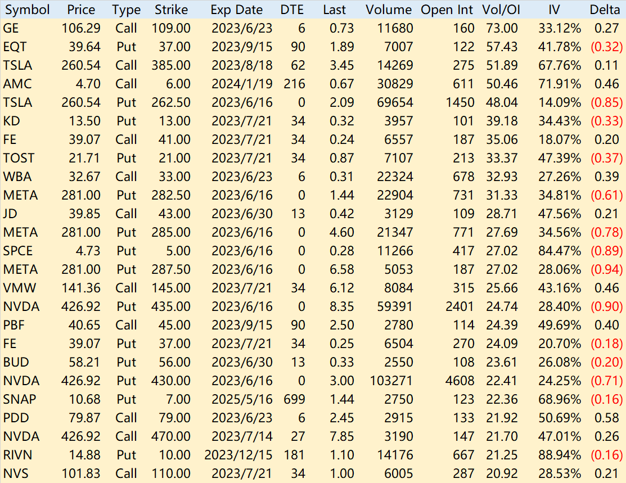Click the KD price 13.50
626x483 pixels.
(84, 121)
